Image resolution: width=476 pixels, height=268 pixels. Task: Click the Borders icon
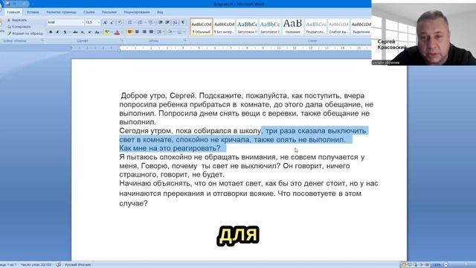coord(179,32)
